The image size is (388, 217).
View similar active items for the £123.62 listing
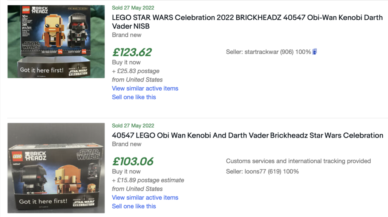145,88
